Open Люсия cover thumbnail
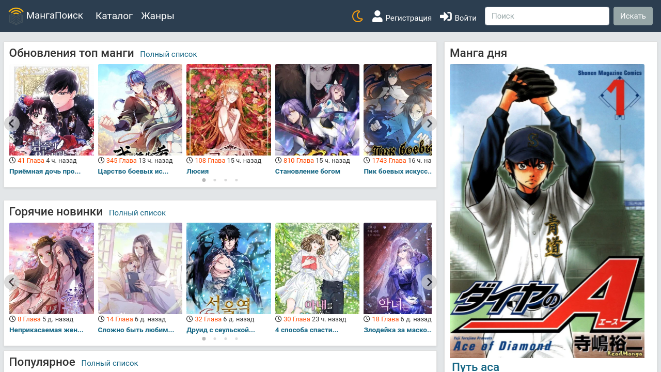661x372 pixels. coord(229,110)
